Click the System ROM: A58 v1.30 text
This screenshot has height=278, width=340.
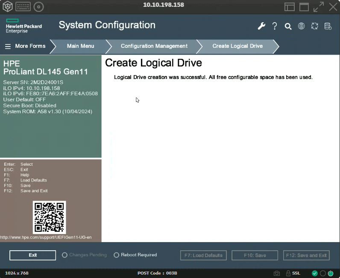point(48,111)
